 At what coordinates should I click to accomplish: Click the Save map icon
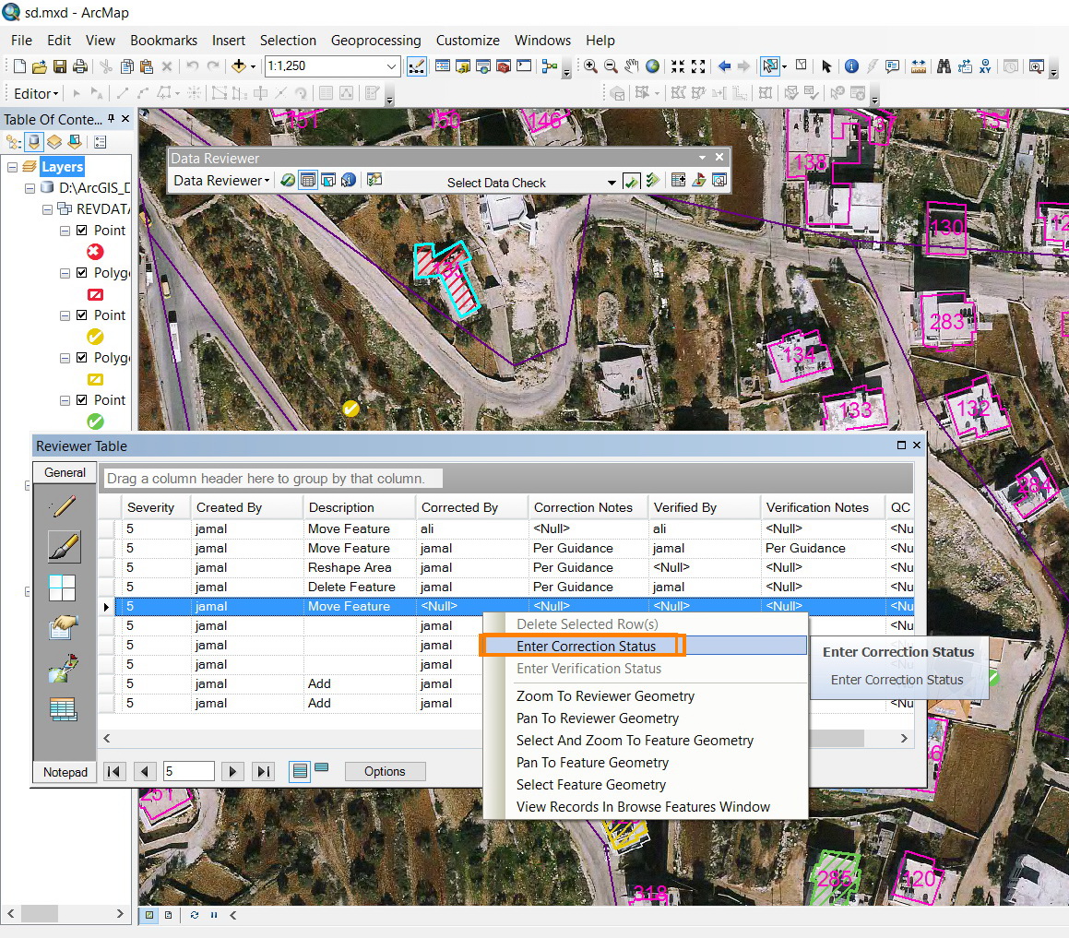60,66
